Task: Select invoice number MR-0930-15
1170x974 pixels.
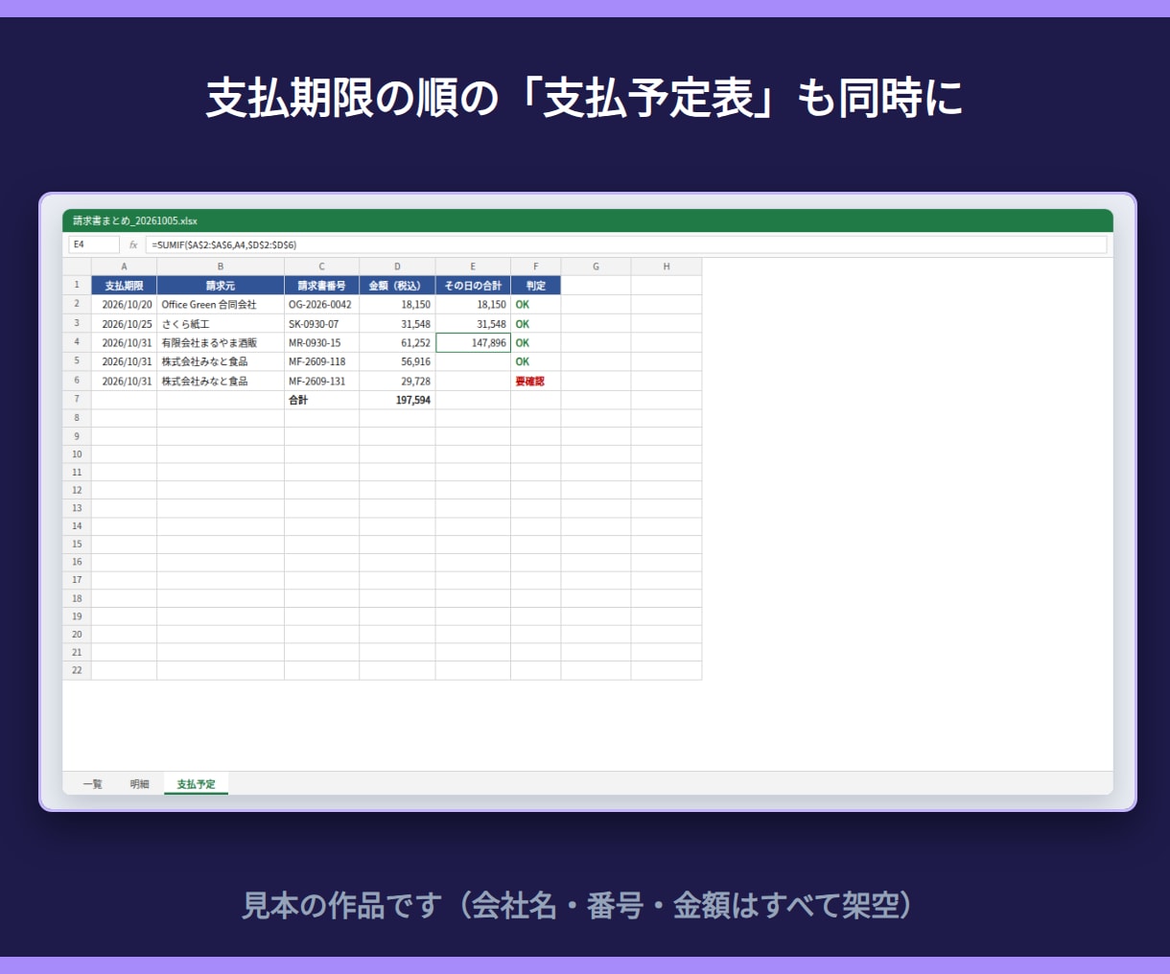Action: pyautogui.click(x=322, y=342)
